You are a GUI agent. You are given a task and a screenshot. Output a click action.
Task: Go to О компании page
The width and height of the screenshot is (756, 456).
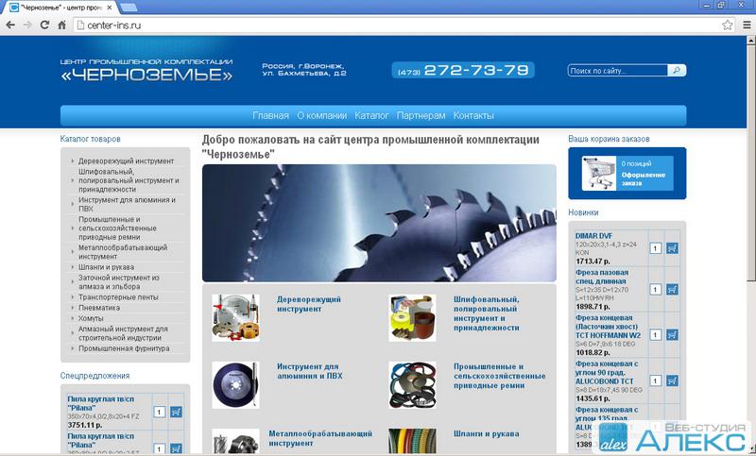(x=321, y=116)
